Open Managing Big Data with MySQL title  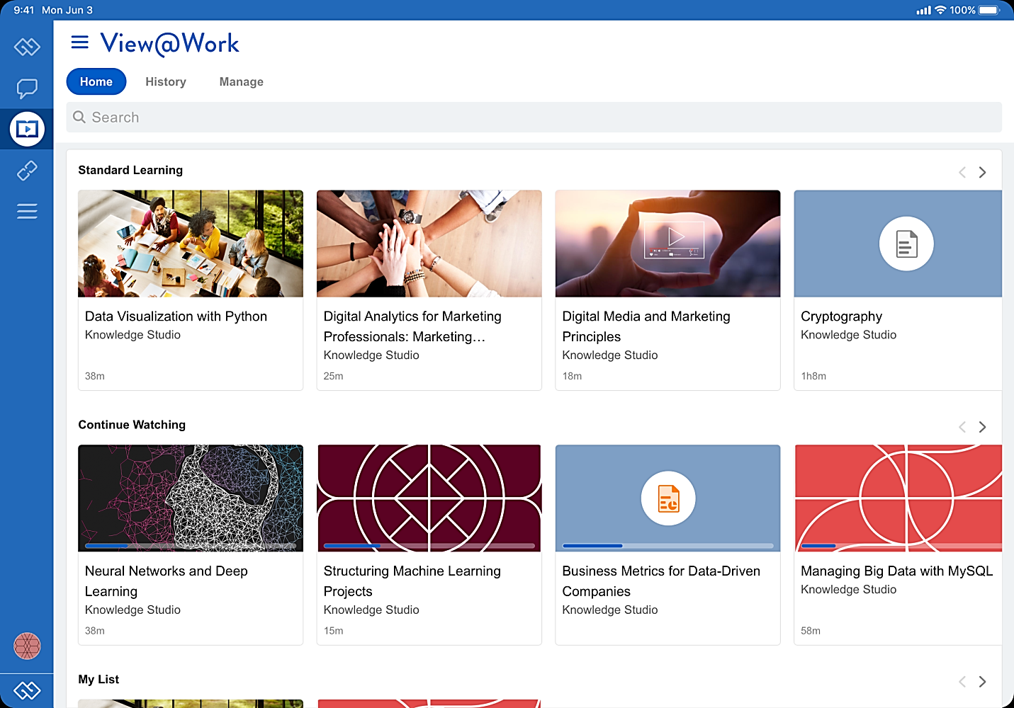coord(897,571)
